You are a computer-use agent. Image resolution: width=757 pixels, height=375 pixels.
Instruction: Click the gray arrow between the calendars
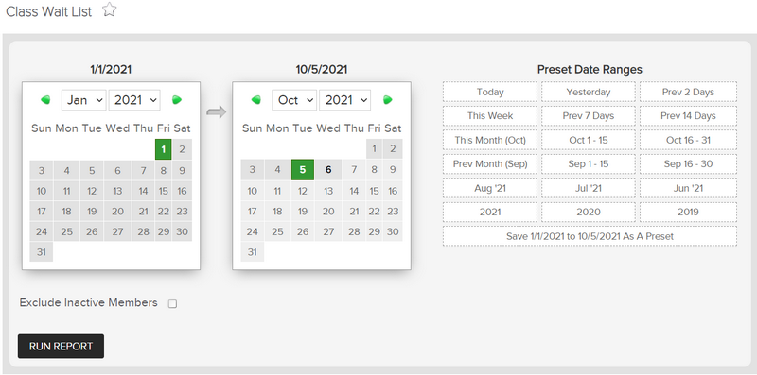pyautogui.click(x=217, y=112)
